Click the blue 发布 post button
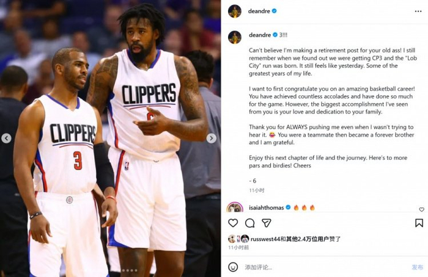The height and width of the screenshot is (277, 428). tap(418, 267)
